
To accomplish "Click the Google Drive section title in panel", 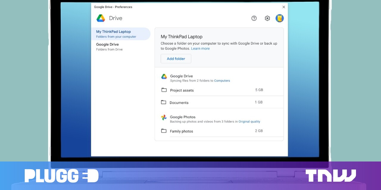I will point(182,76).
